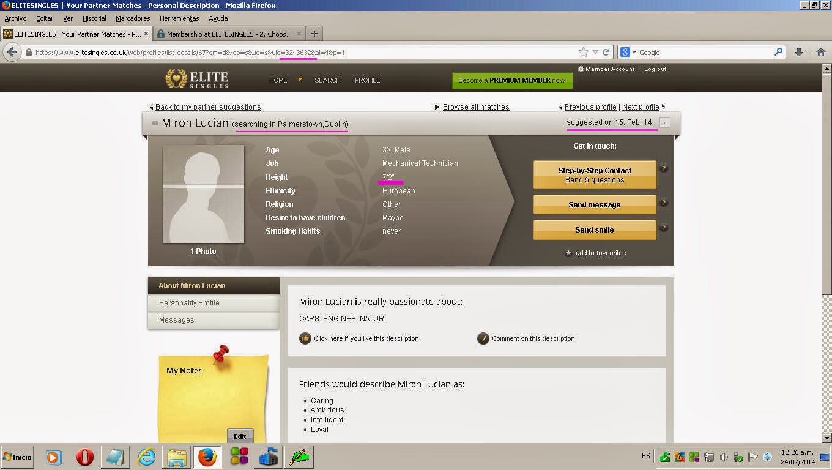Open the Firefox downloads arrow
The height and width of the screenshot is (470, 832).
click(798, 53)
